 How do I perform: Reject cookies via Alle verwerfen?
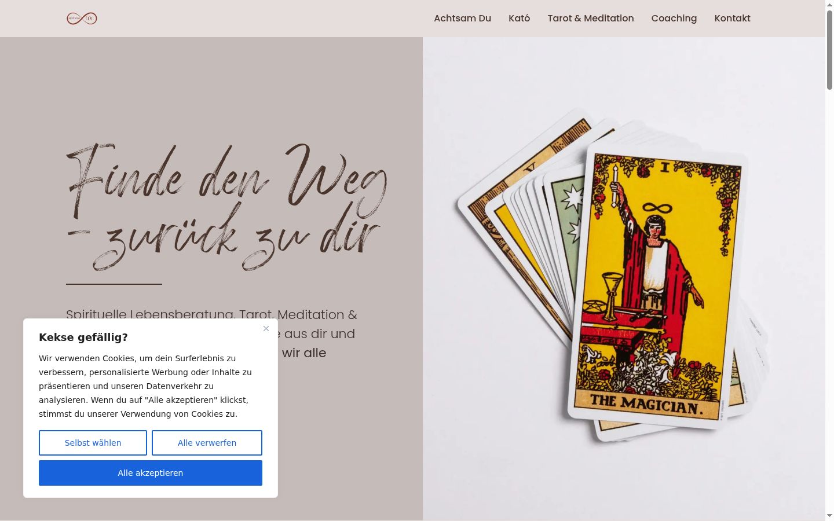[x=207, y=443]
